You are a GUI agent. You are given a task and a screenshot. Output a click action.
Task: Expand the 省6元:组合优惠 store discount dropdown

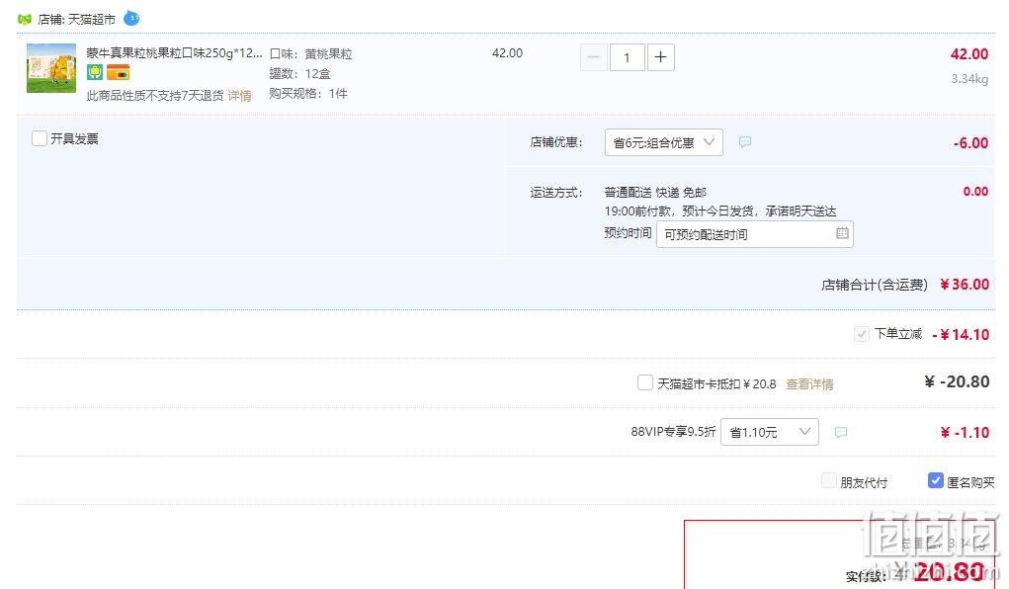tap(663, 142)
